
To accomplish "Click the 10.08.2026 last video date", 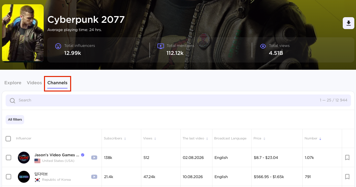I will click(193, 176).
